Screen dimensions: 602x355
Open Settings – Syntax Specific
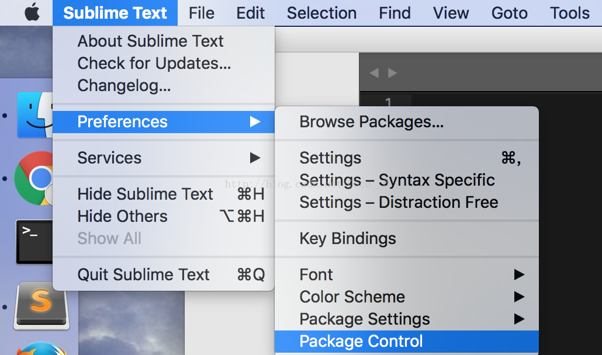[x=407, y=180]
